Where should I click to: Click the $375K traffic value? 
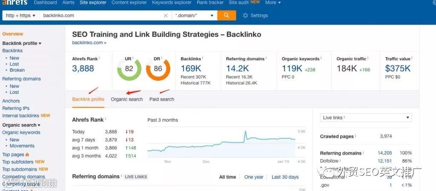(x=398, y=68)
